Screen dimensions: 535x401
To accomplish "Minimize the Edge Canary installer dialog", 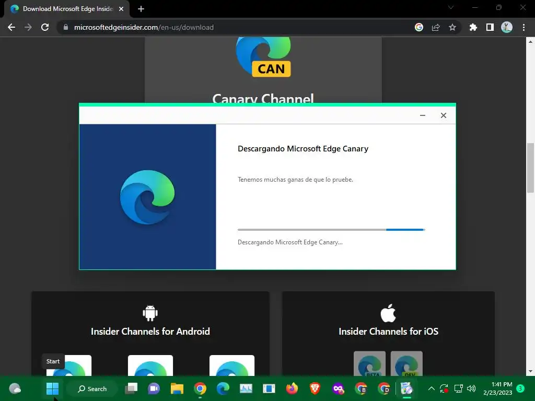I will pos(422,115).
